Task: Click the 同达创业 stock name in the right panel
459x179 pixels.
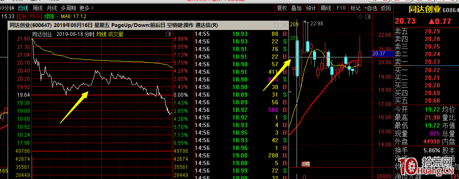Action: 425,10
